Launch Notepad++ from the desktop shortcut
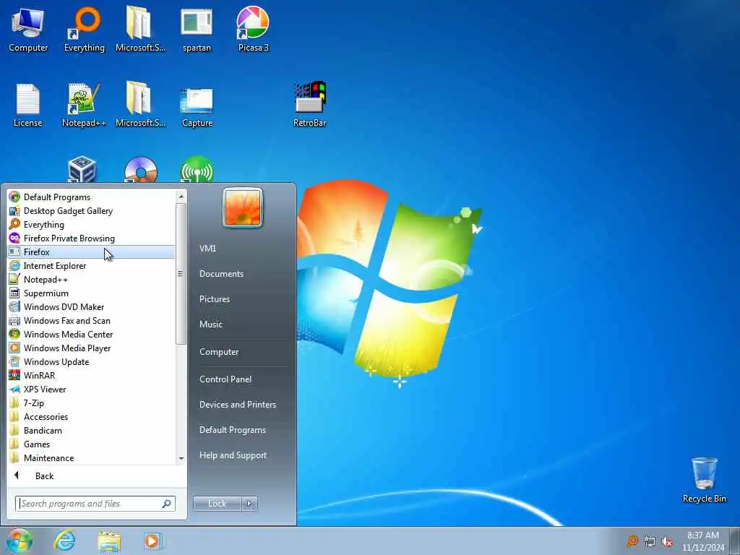The image size is (740, 555). pos(85,105)
